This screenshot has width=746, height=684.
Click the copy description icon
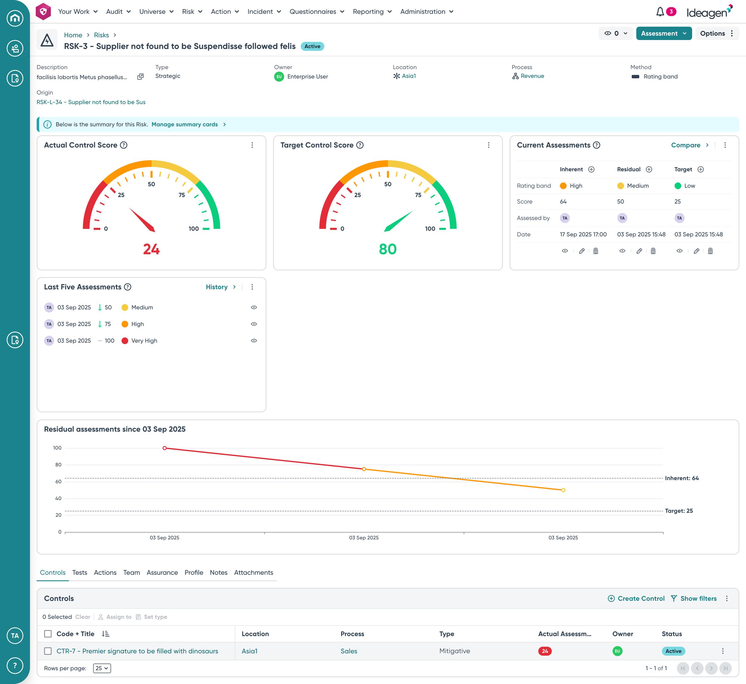[140, 77]
